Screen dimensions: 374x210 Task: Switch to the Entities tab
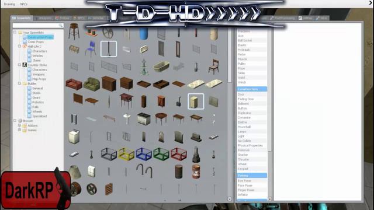(63, 18)
